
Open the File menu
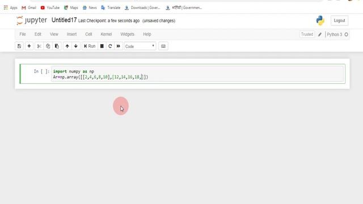pyautogui.click(x=23, y=34)
